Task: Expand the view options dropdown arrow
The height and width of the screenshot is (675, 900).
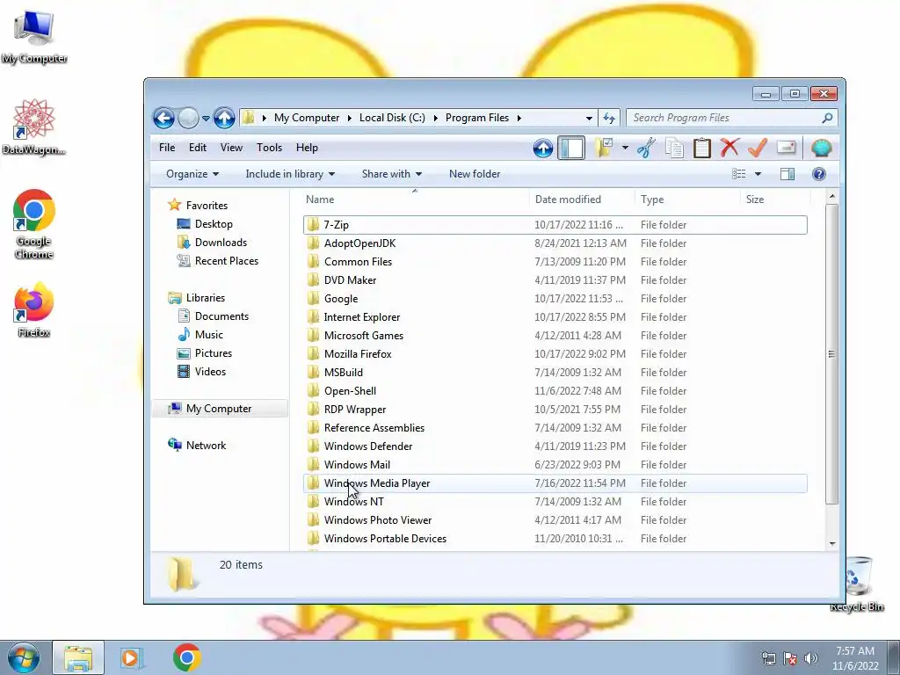Action: [758, 174]
